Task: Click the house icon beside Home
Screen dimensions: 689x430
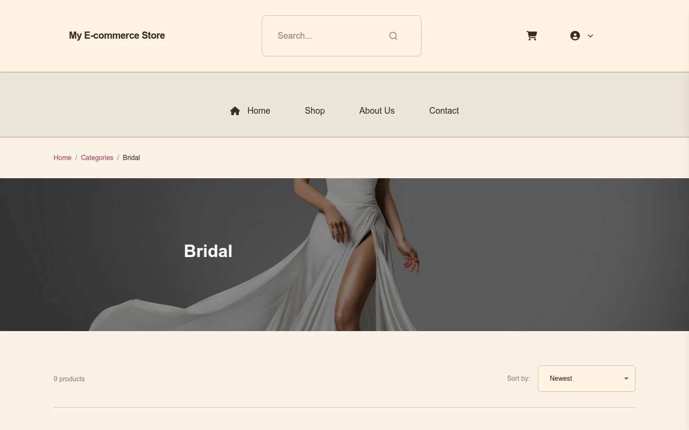Action: (x=235, y=111)
